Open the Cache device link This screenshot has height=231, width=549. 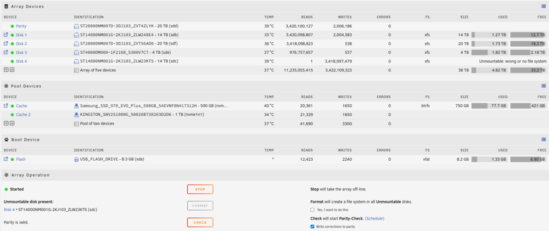[x=21, y=106]
